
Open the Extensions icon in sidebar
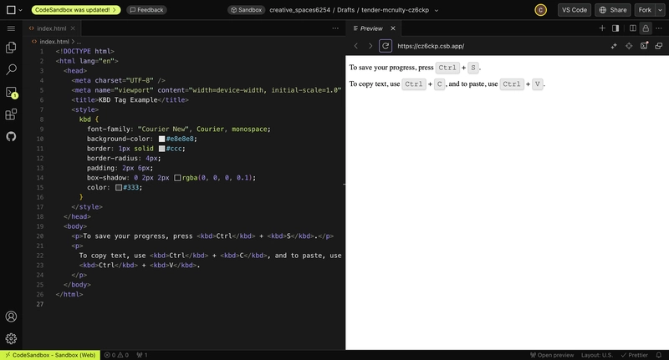coord(11,114)
